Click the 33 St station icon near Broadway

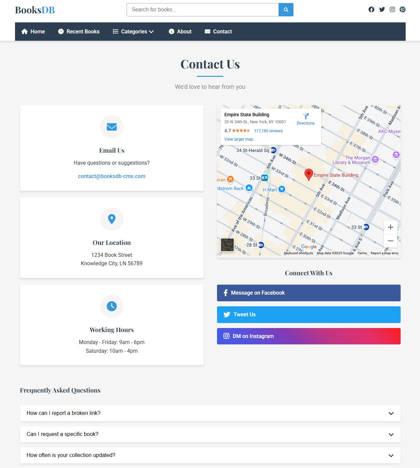point(264,178)
